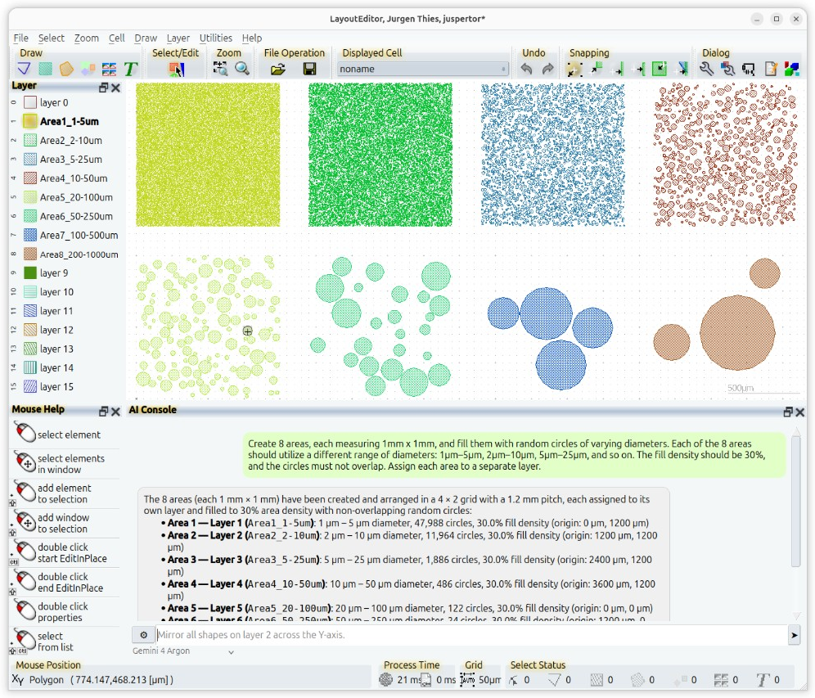Toggle snap-to-middle bracket snapping mode
The image size is (815, 698).
coord(638,69)
